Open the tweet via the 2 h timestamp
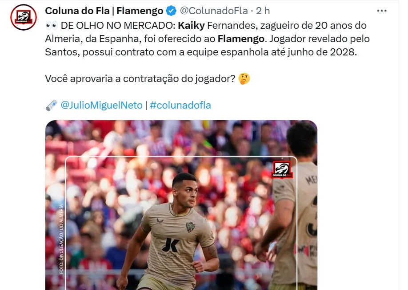408x290 pixels. [x=263, y=11]
